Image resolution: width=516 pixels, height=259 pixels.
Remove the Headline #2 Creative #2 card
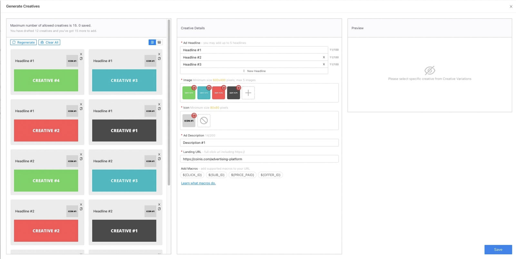click(81, 205)
